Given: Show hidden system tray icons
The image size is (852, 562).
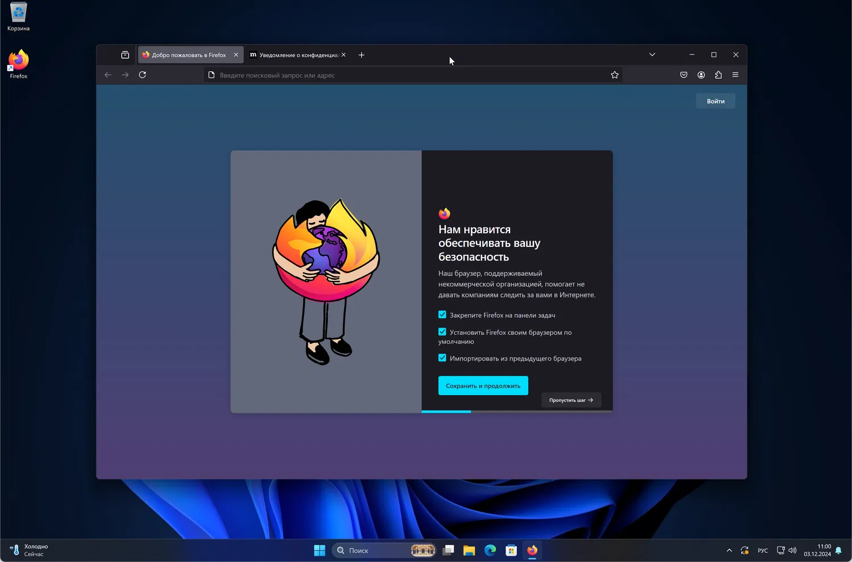Looking at the screenshot, I should click(x=729, y=550).
